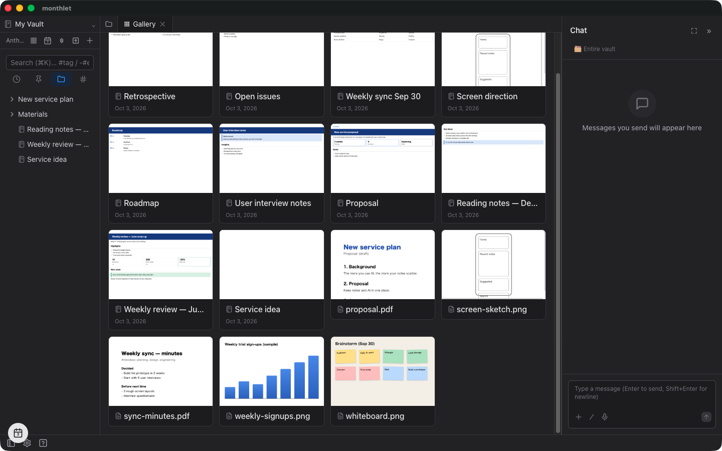722x451 pixels.
Task: Click the upload arrow icon in sidebar toolbar
Action: coord(76,41)
